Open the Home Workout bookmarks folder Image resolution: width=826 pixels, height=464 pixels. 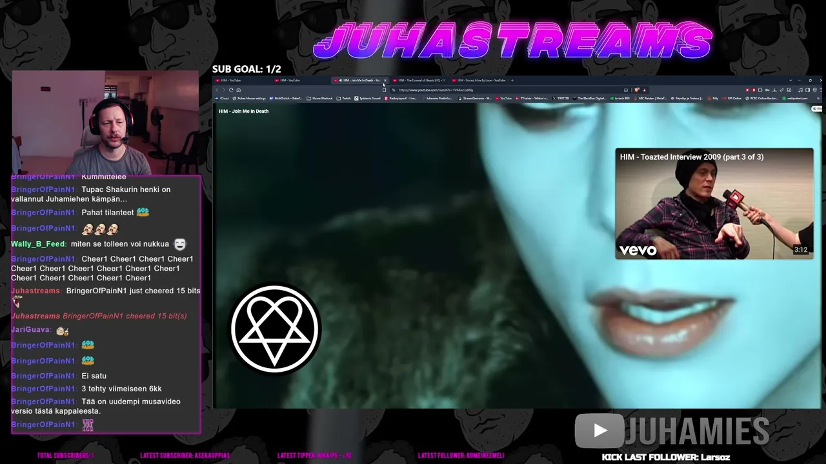coord(319,99)
